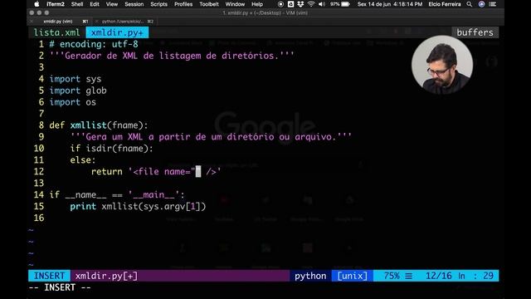The image size is (531, 299).
Task: Open the Help menu
Action: [257, 4]
